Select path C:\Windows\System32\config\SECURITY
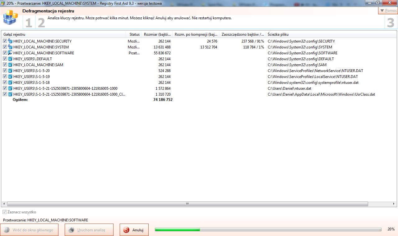This screenshot has height=236, width=398. (301, 41)
